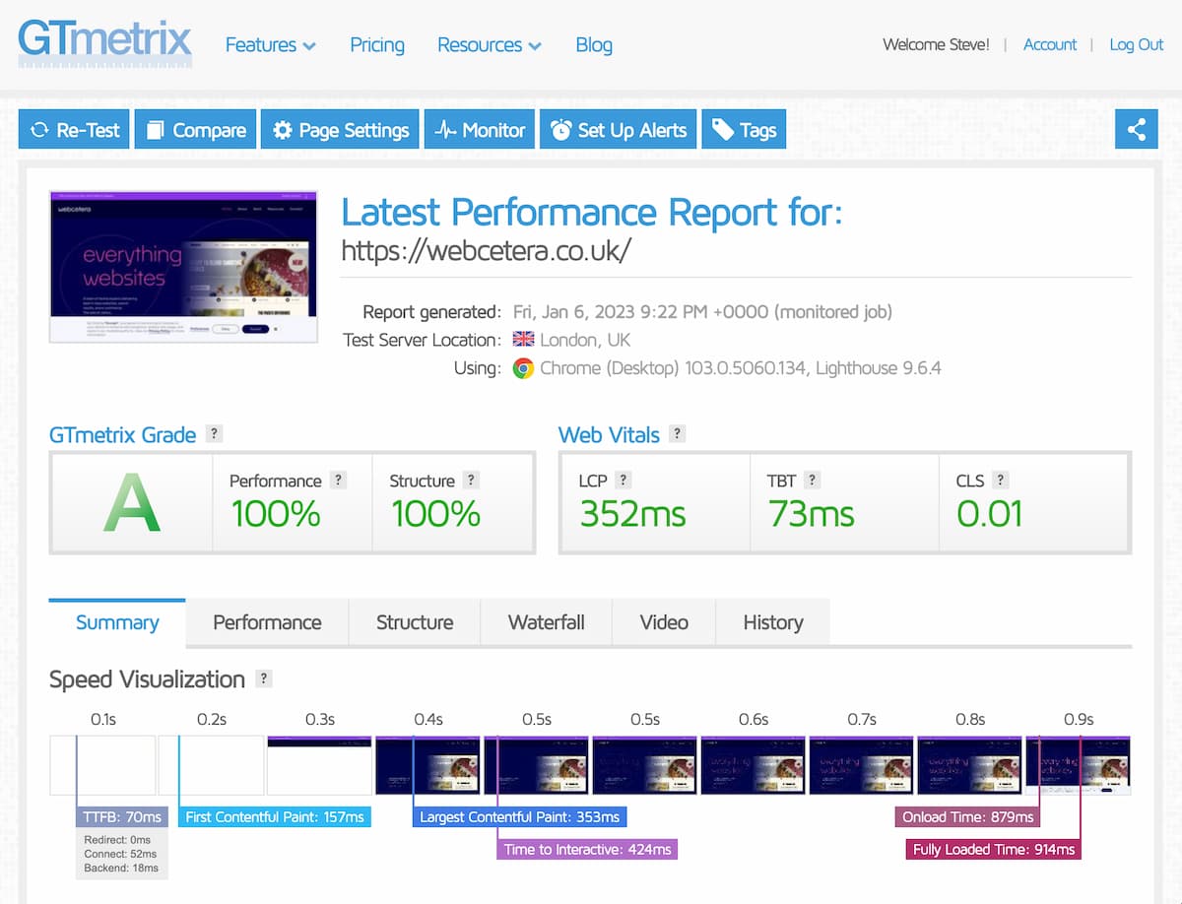Viewport: 1182px width, 904px height.
Task: Open help icon beside TBT
Action: (x=812, y=480)
